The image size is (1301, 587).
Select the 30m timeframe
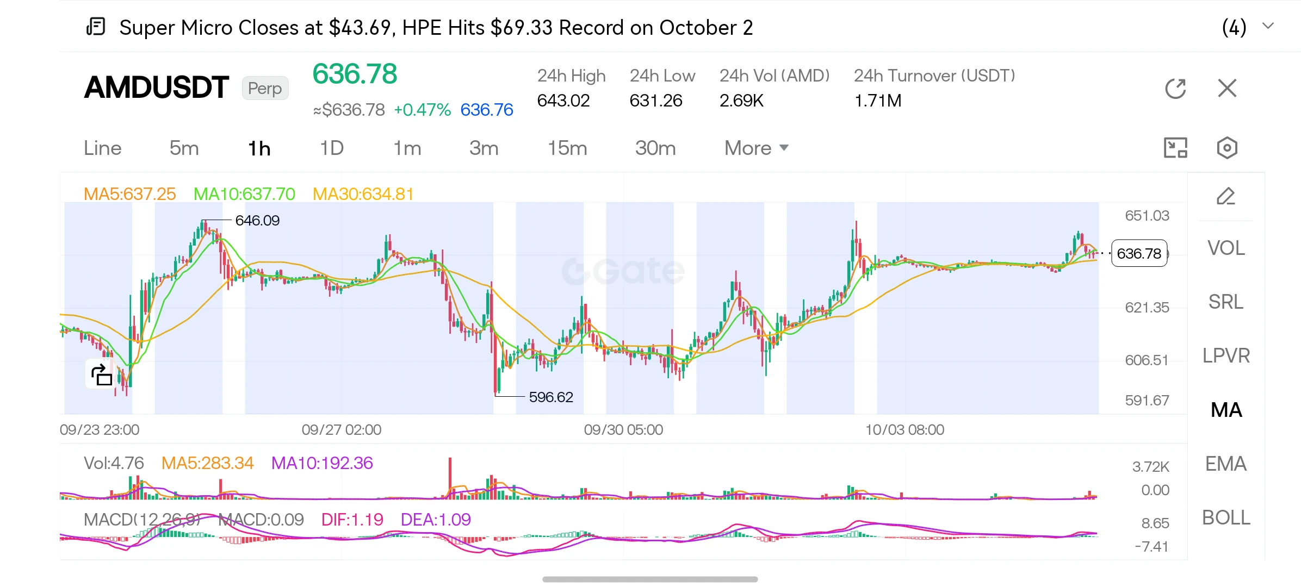pos(655,148)
